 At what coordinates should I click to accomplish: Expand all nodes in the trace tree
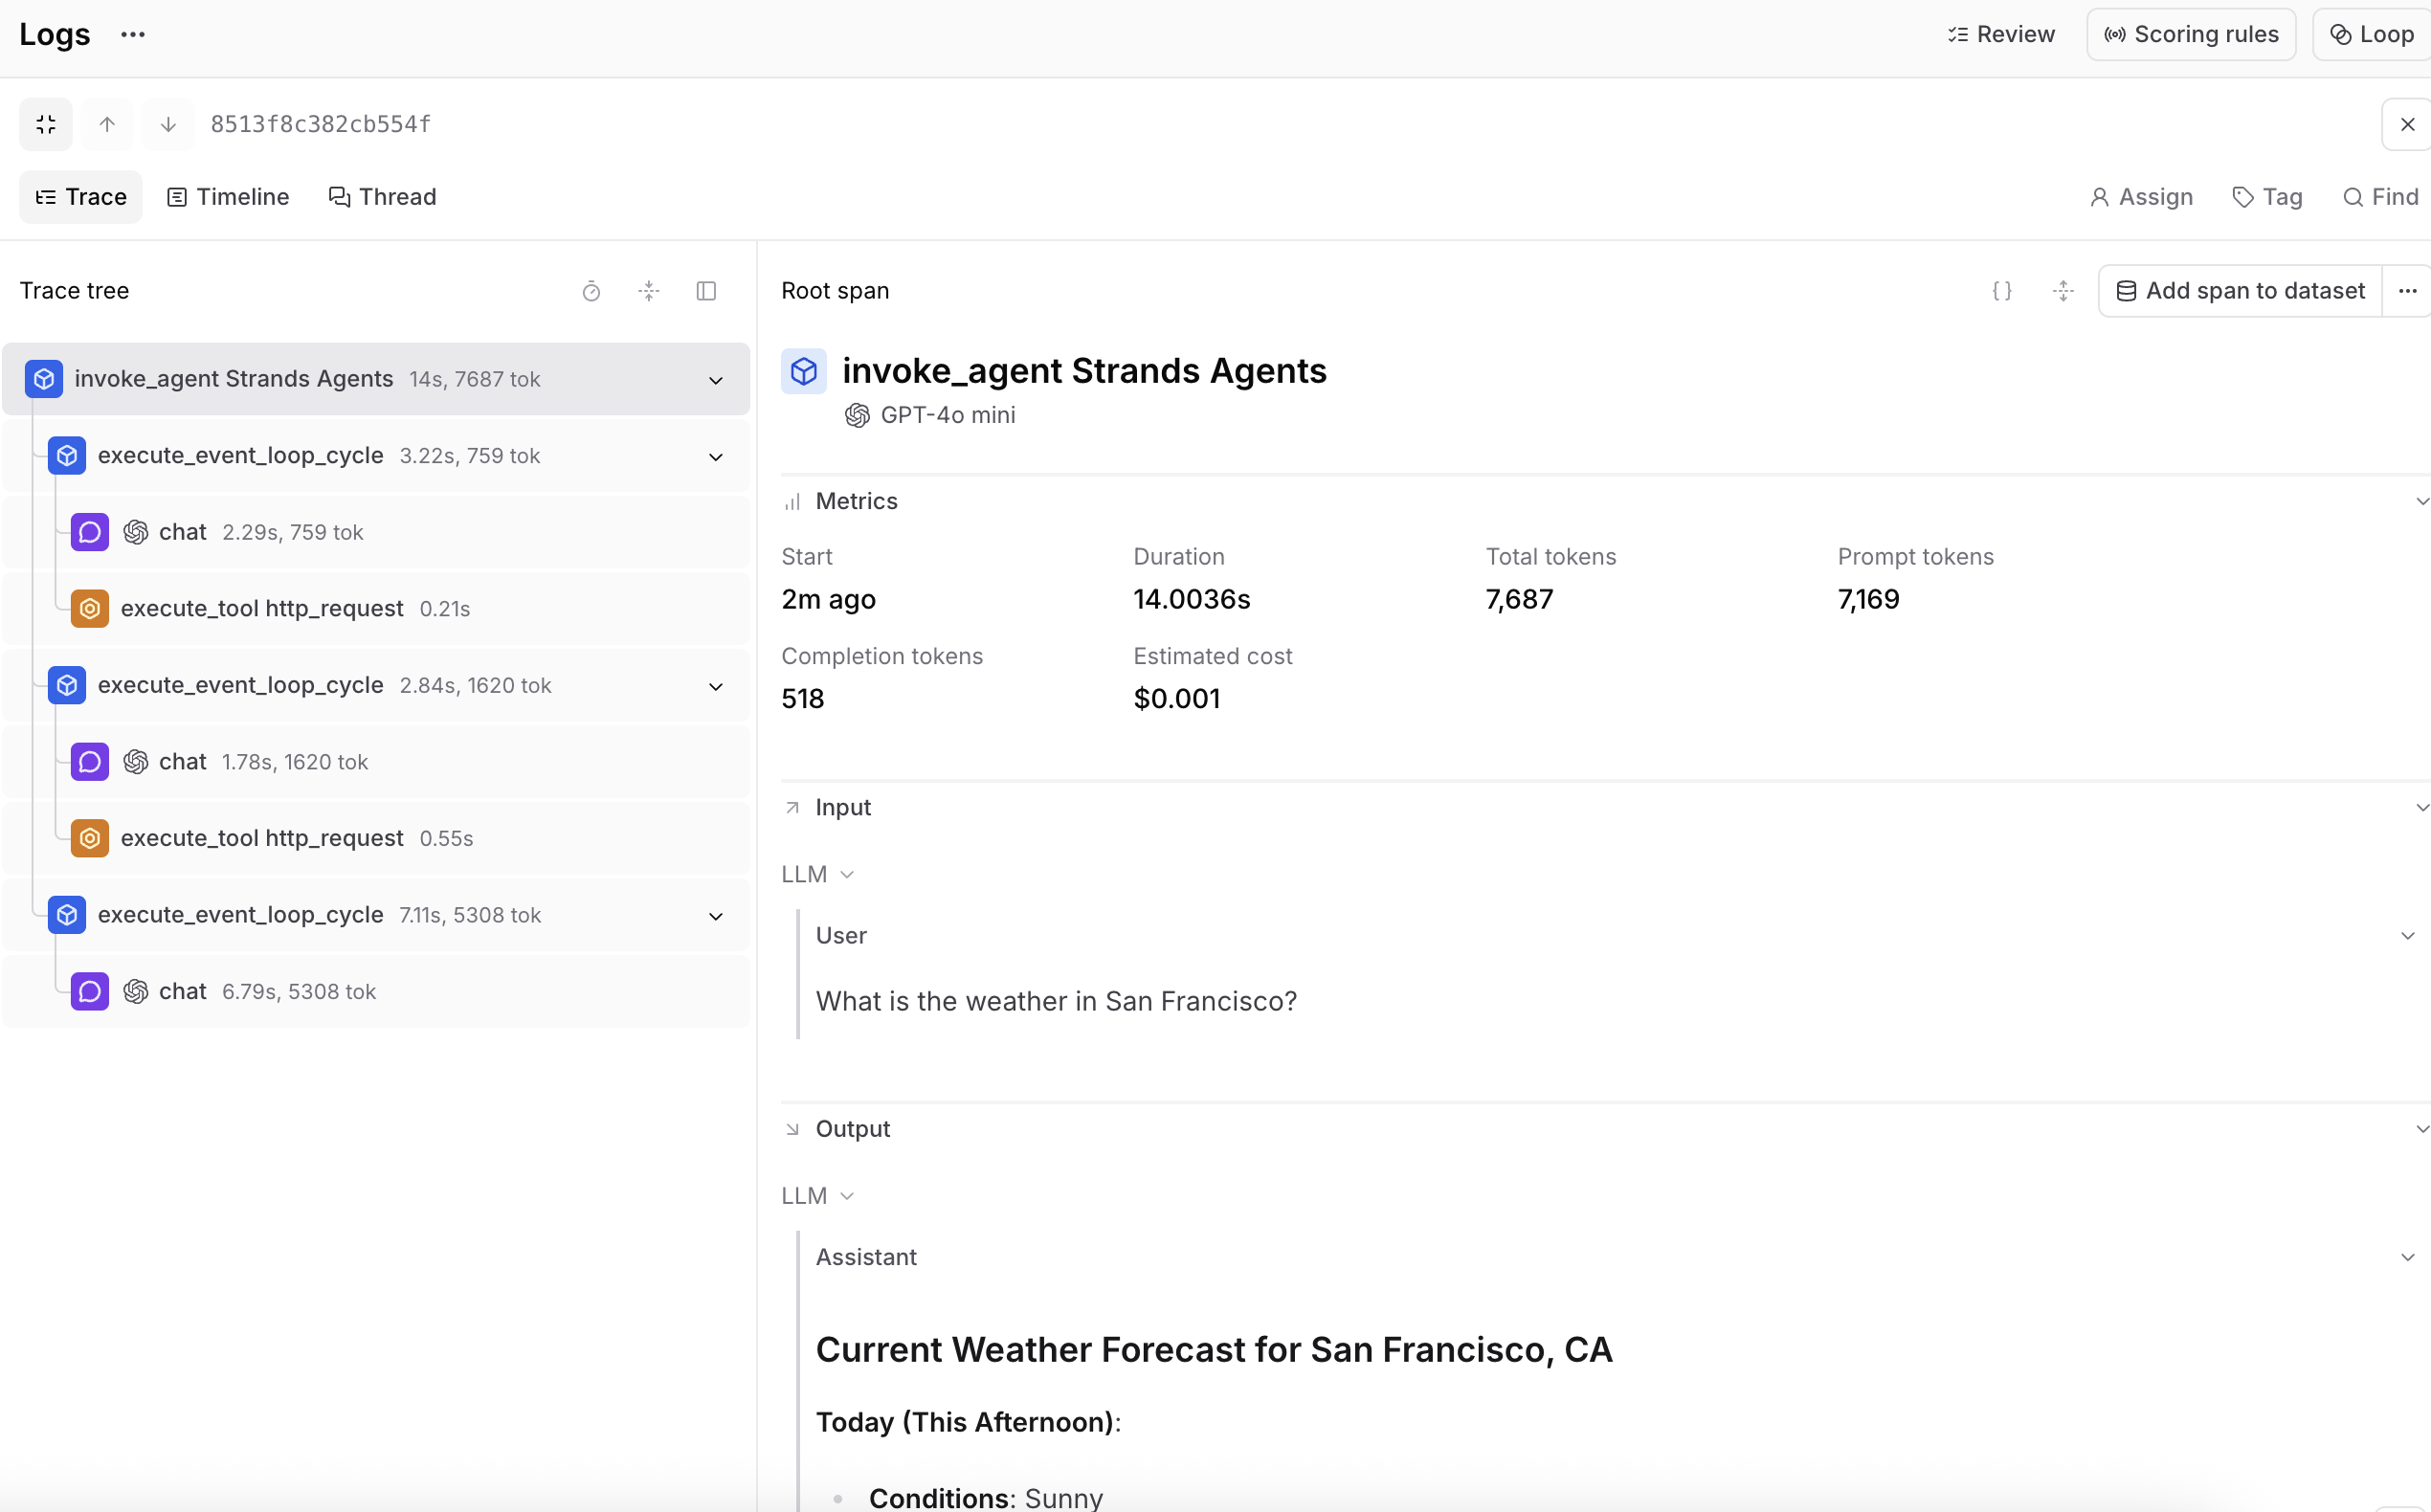click(649, 291)
